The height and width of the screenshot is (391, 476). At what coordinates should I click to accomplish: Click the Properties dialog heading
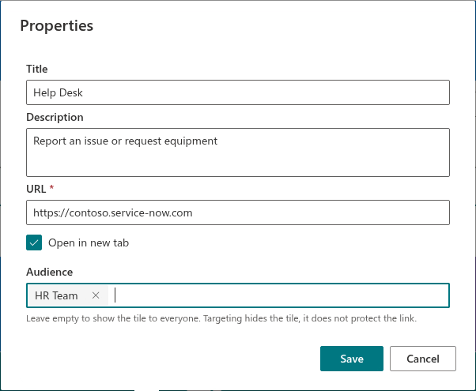(x=57, y=26)
